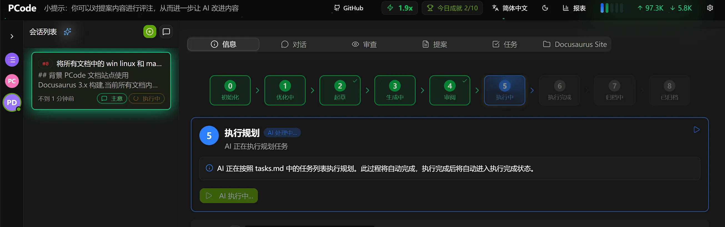725x227 pixels.
Task: Click the upload token count 97.3K
Action: (x=650, y=8)
